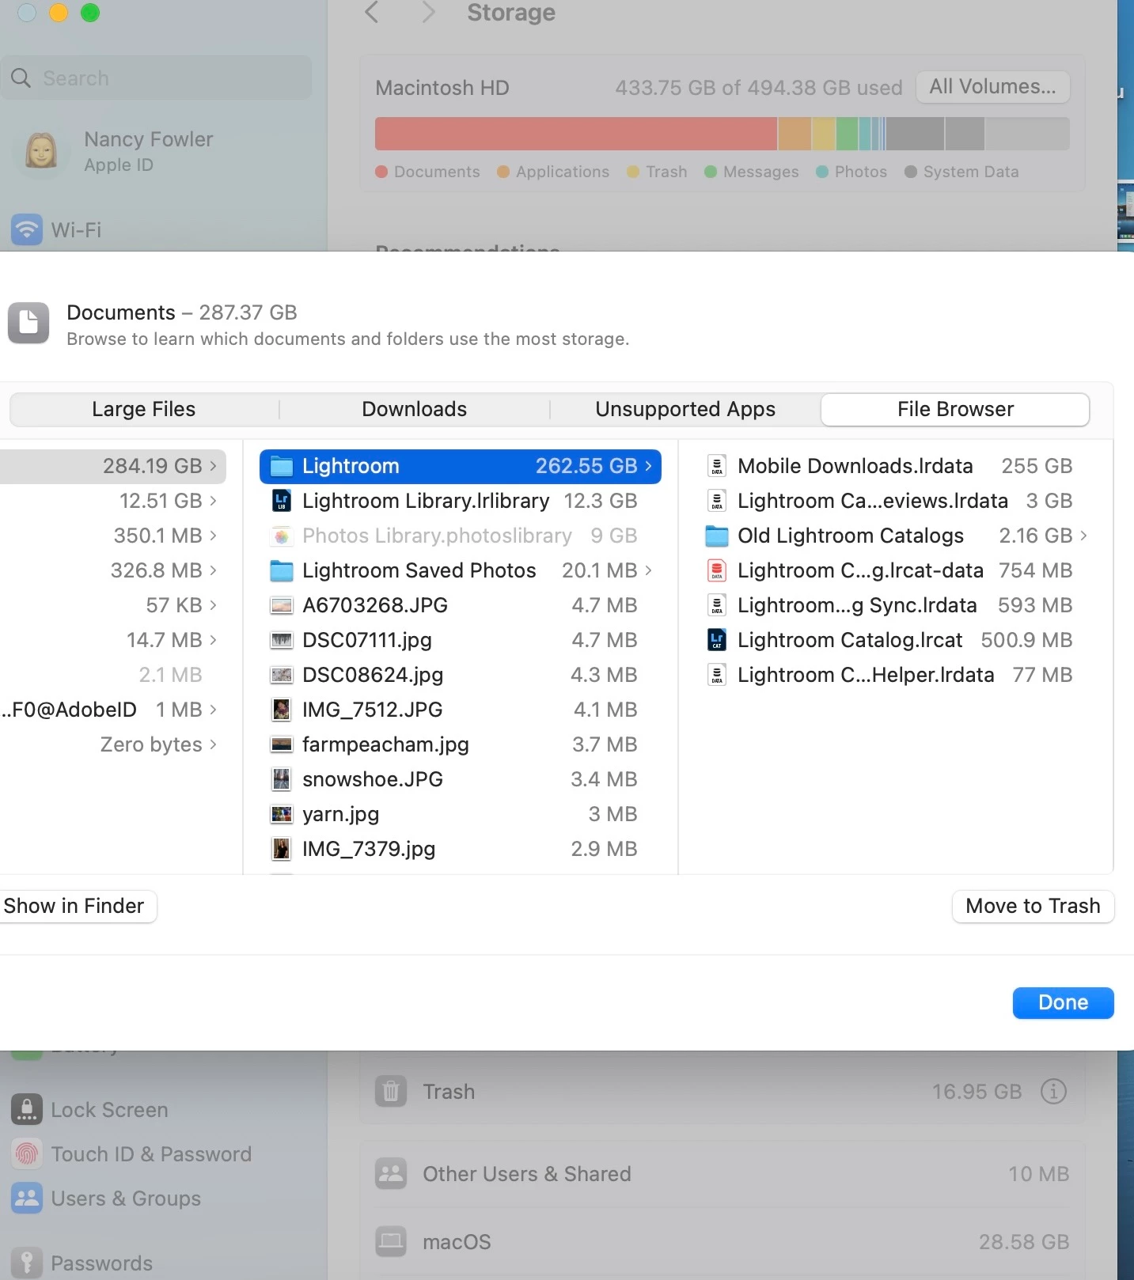
Task: Click the IMG_7512.JPG thumbnail icon
Action: coord(282,710)
